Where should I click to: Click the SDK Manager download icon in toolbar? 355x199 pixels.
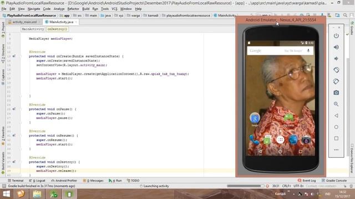pyautogui.click(x=322, y=15)
